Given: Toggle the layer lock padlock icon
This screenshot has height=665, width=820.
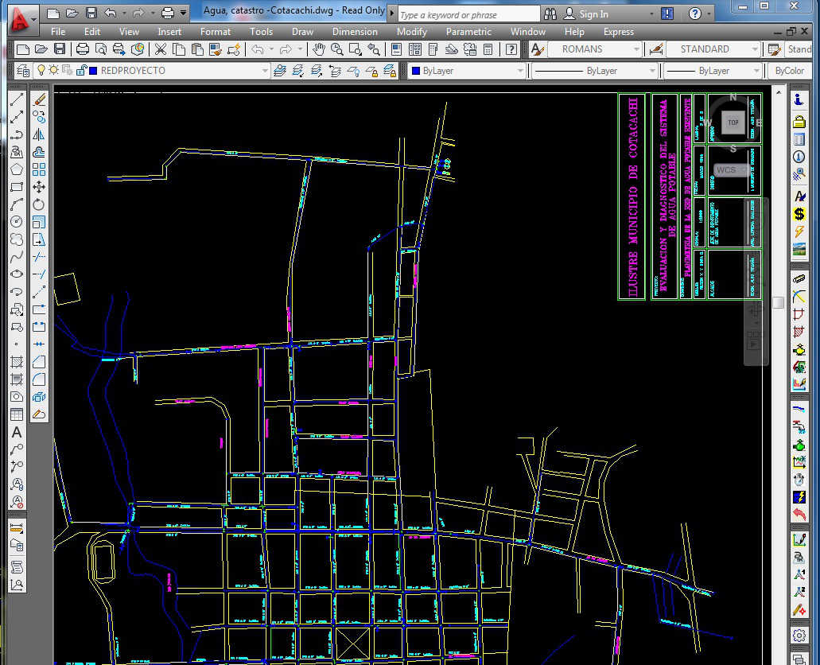Looking at the screenshot, I should 80,71.
